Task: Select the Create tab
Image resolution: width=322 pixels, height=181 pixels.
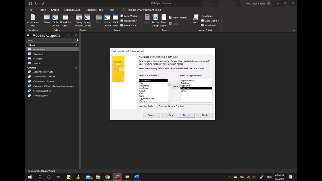Action: click(x=55, y=10)
